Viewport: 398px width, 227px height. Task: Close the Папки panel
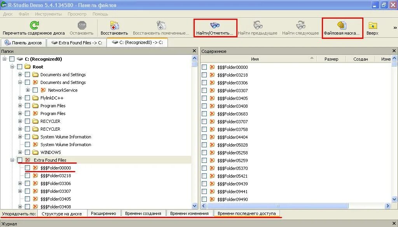(x=194, y=51)
